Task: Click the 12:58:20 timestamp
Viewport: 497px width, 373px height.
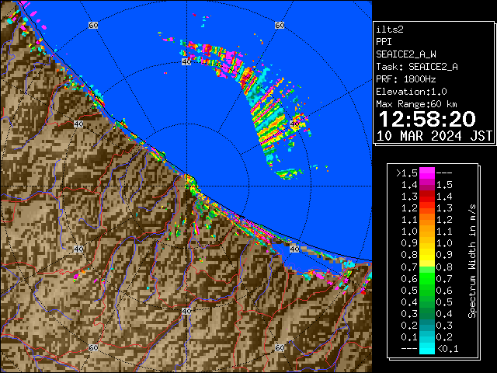Action: tap(427, 119)
